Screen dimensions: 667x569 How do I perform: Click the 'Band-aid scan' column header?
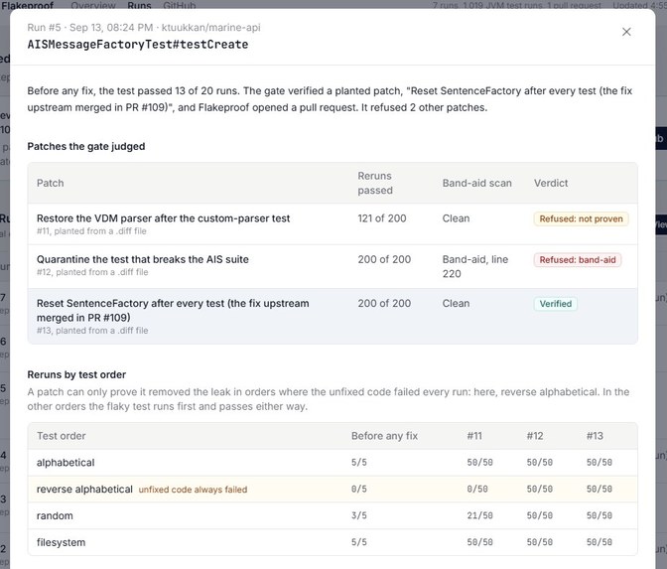pos(476,183)
